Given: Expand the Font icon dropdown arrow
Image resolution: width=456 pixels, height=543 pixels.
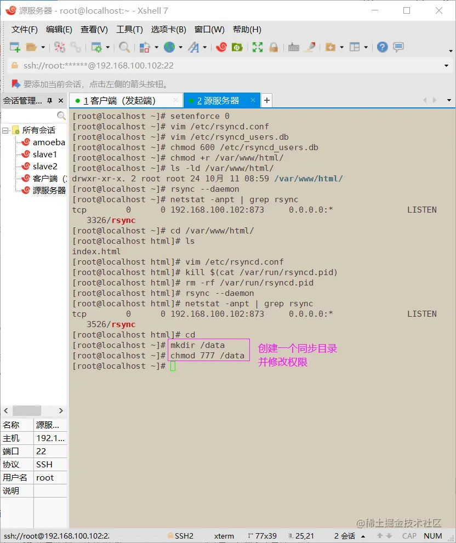Looking at the screenshot, I should [x=205, y=47].
